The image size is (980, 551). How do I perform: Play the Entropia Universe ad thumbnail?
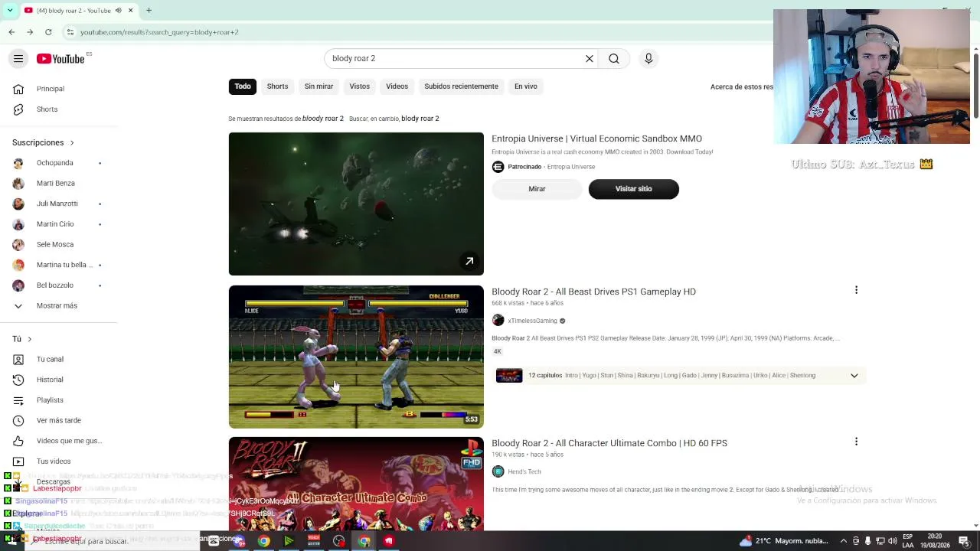[356, 204]
